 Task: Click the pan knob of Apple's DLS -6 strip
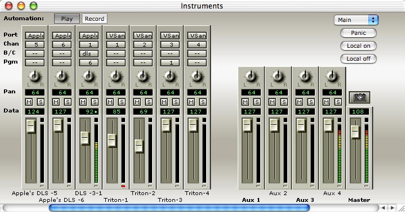tap(62, 76)
